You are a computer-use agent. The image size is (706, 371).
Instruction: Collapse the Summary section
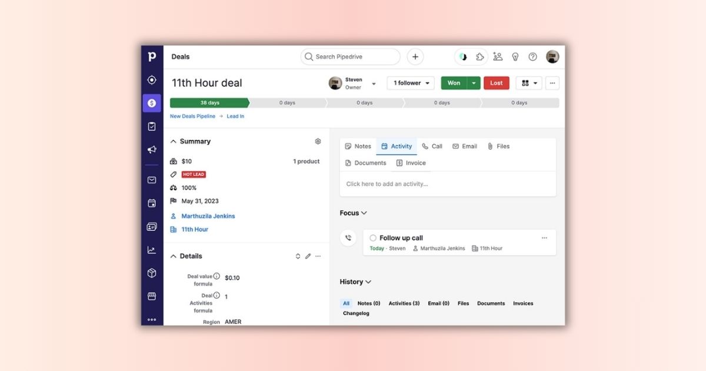click(174, 141)
